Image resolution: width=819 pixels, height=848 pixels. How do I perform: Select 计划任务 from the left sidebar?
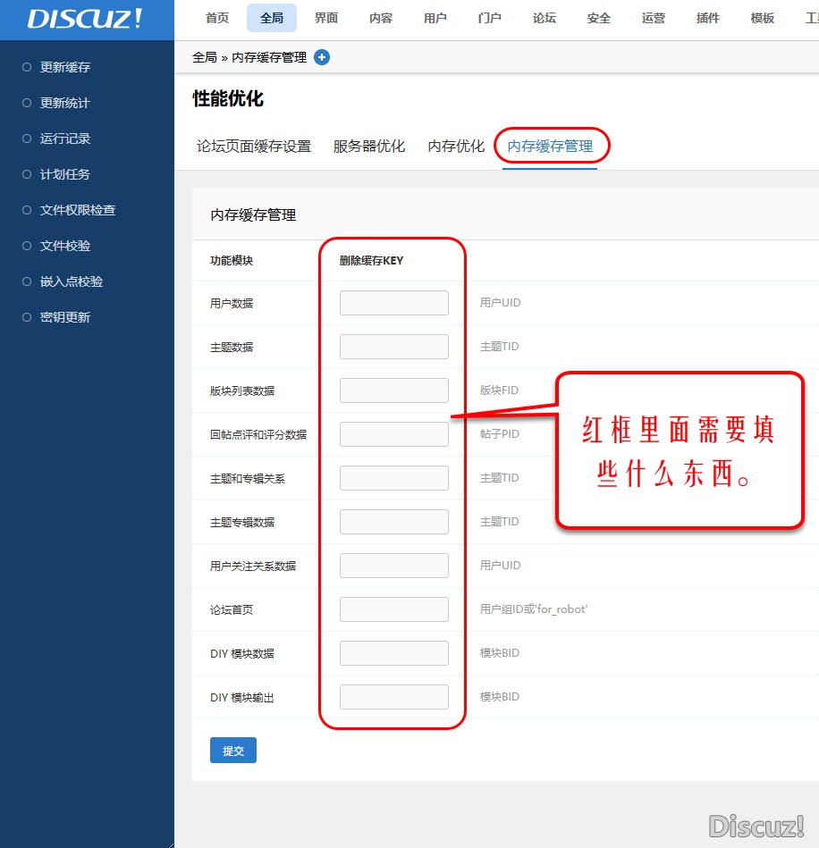point(64,174)
